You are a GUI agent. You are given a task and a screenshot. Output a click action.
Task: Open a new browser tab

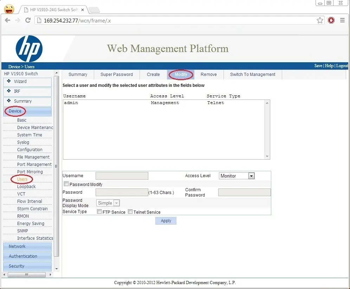94,10
